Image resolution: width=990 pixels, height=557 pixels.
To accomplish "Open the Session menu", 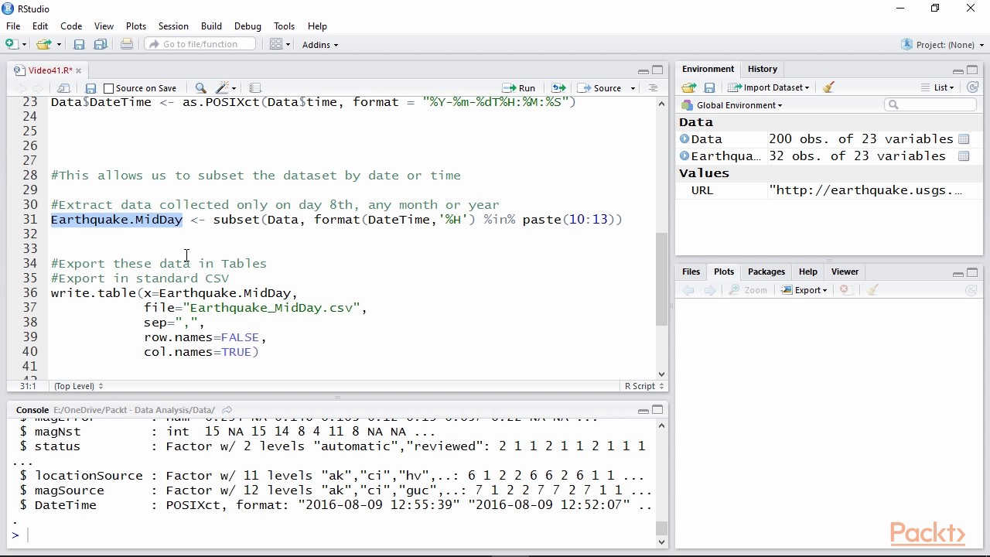I will [173, 26].
